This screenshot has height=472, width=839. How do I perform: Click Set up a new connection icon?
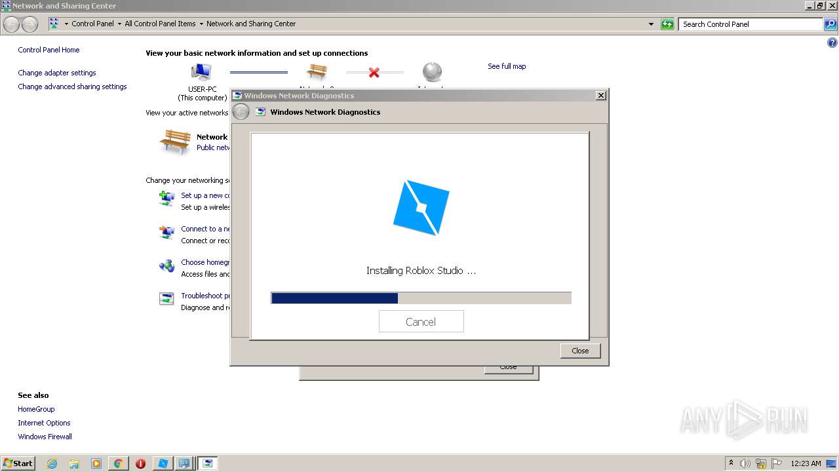[x=166, y=198]
